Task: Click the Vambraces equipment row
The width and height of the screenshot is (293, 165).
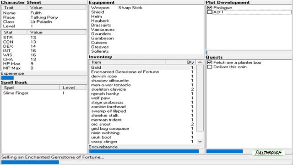Action: click(x=146, y=29)
